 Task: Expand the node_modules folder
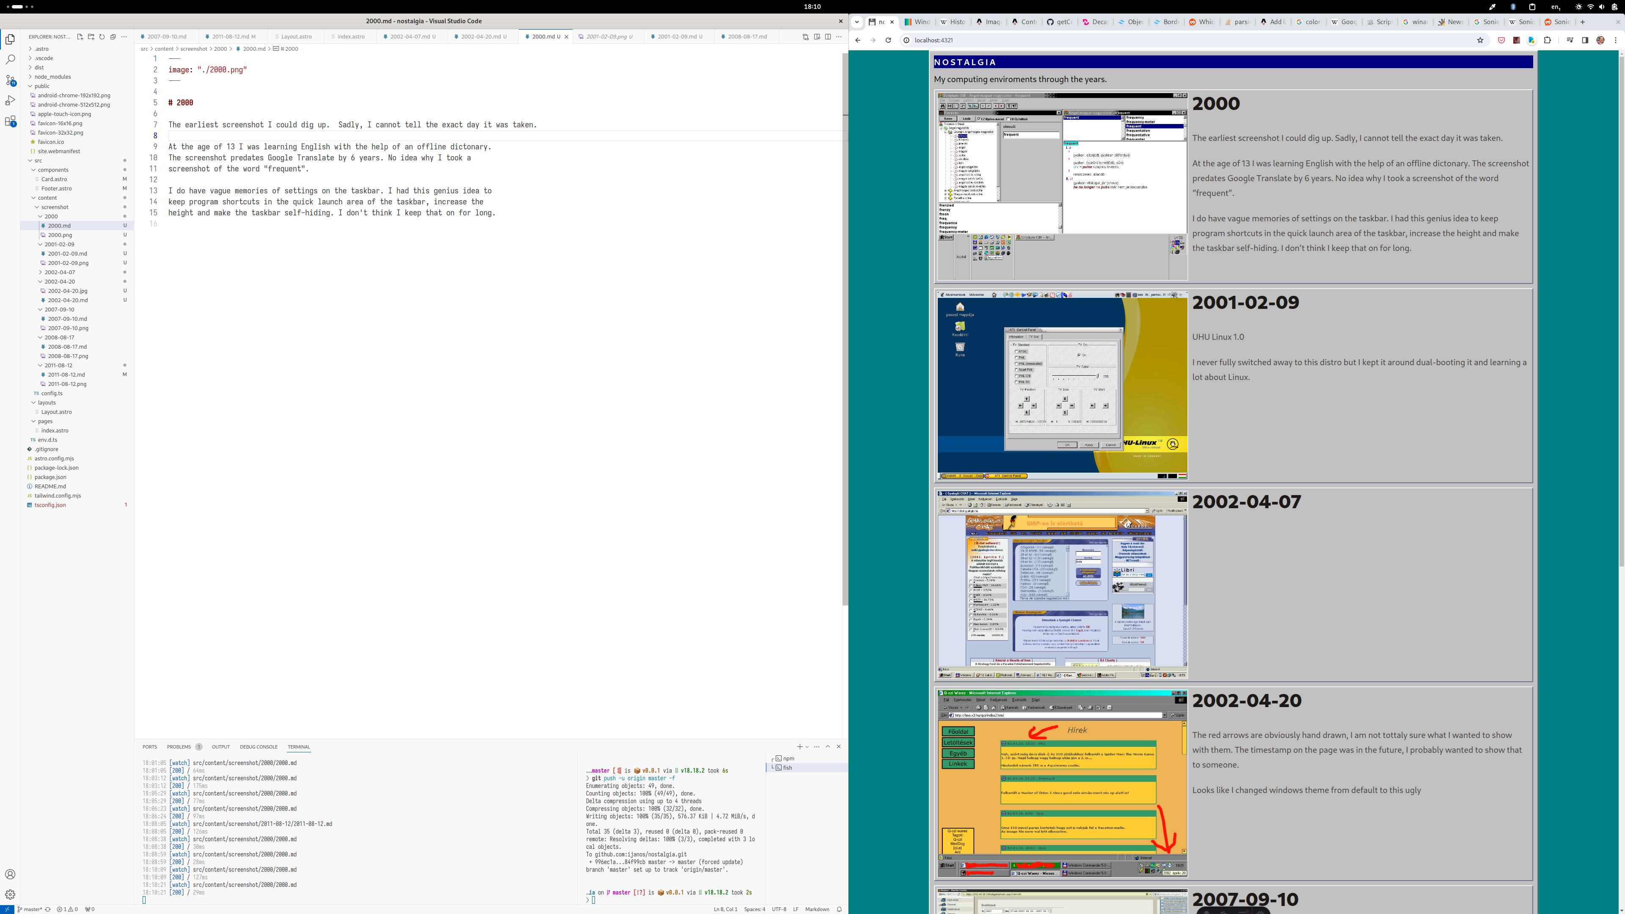(x=52, y=76)
